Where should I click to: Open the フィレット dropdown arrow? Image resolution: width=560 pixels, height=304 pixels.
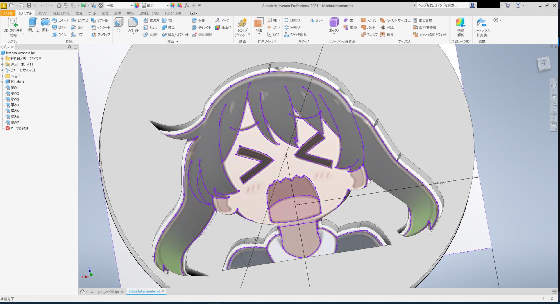(x=133, y=34)
